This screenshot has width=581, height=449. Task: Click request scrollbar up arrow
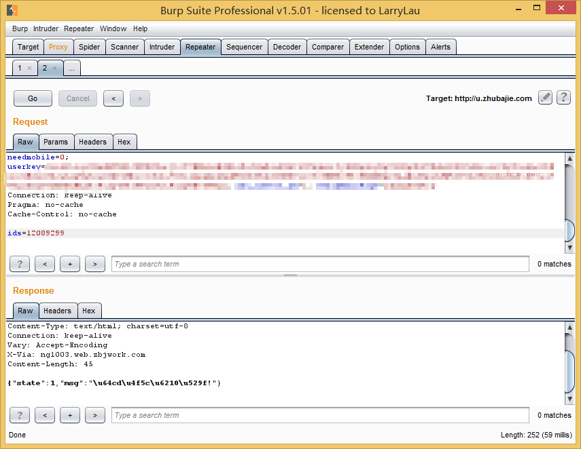coord(570,158)
